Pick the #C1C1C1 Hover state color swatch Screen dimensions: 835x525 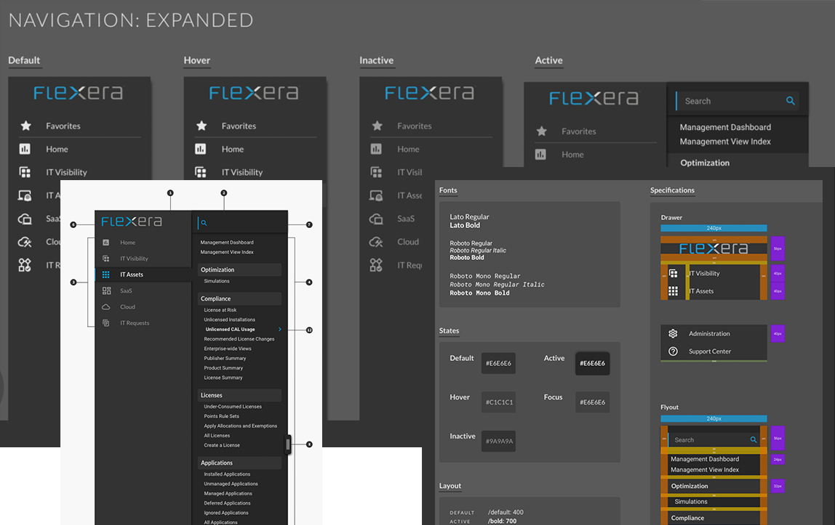(498, 402)
